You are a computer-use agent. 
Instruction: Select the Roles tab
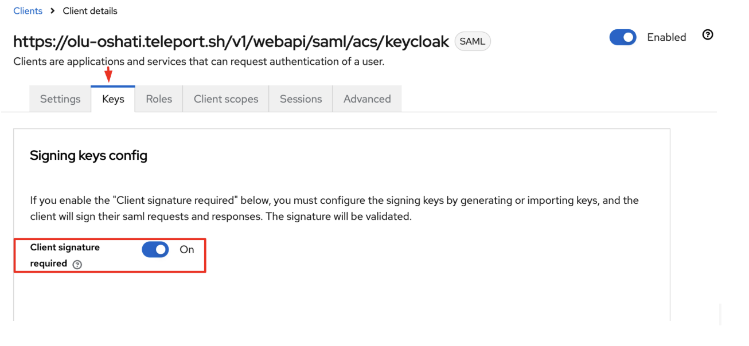158,99
